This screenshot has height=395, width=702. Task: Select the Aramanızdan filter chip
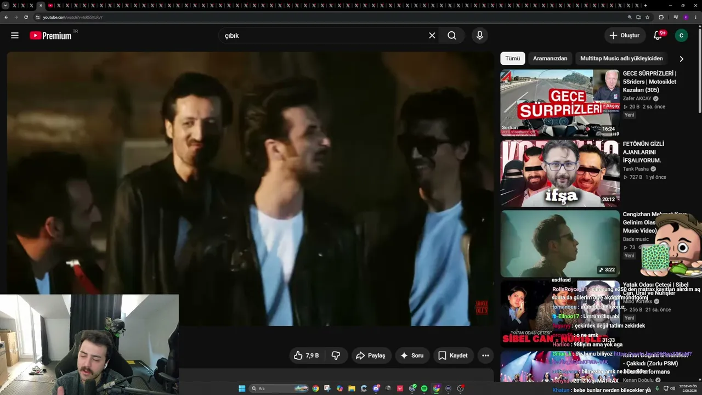[550, 59]
